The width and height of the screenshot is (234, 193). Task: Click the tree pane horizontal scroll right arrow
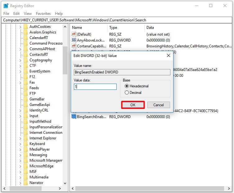60,188
